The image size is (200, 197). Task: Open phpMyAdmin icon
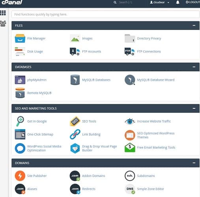coord(20,80)
